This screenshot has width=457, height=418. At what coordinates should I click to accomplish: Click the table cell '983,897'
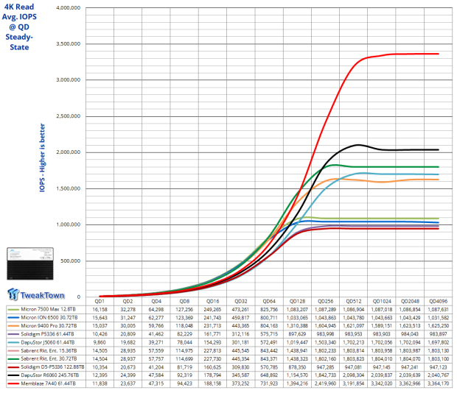[x=438, y=334]
